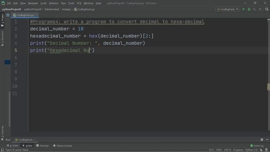Open the Code menu
The height and width of the screenshot is (152, 270).
coord(43,3)
